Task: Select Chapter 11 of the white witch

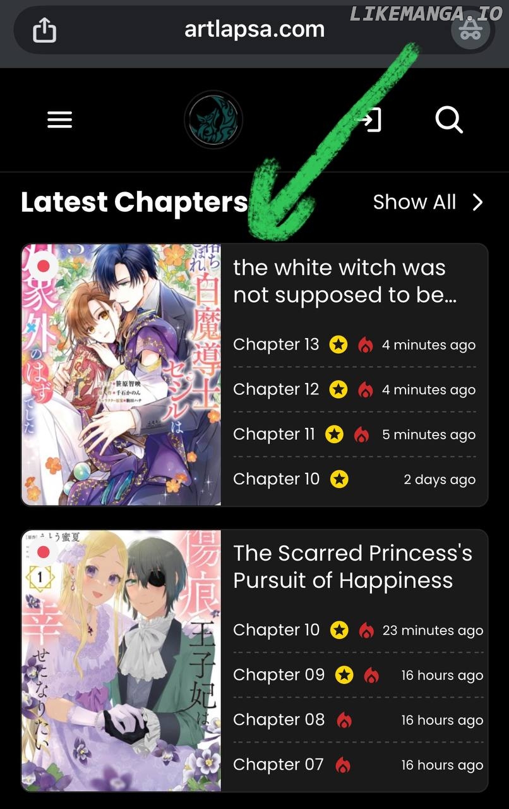Action: coord(274,434)
